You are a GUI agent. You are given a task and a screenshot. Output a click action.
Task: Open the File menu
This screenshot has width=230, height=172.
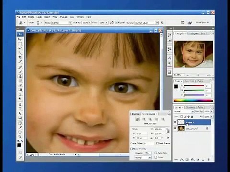(18, 17)
